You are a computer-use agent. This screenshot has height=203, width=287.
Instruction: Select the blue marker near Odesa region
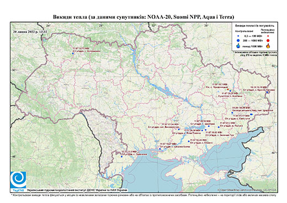tap(121, 157)
